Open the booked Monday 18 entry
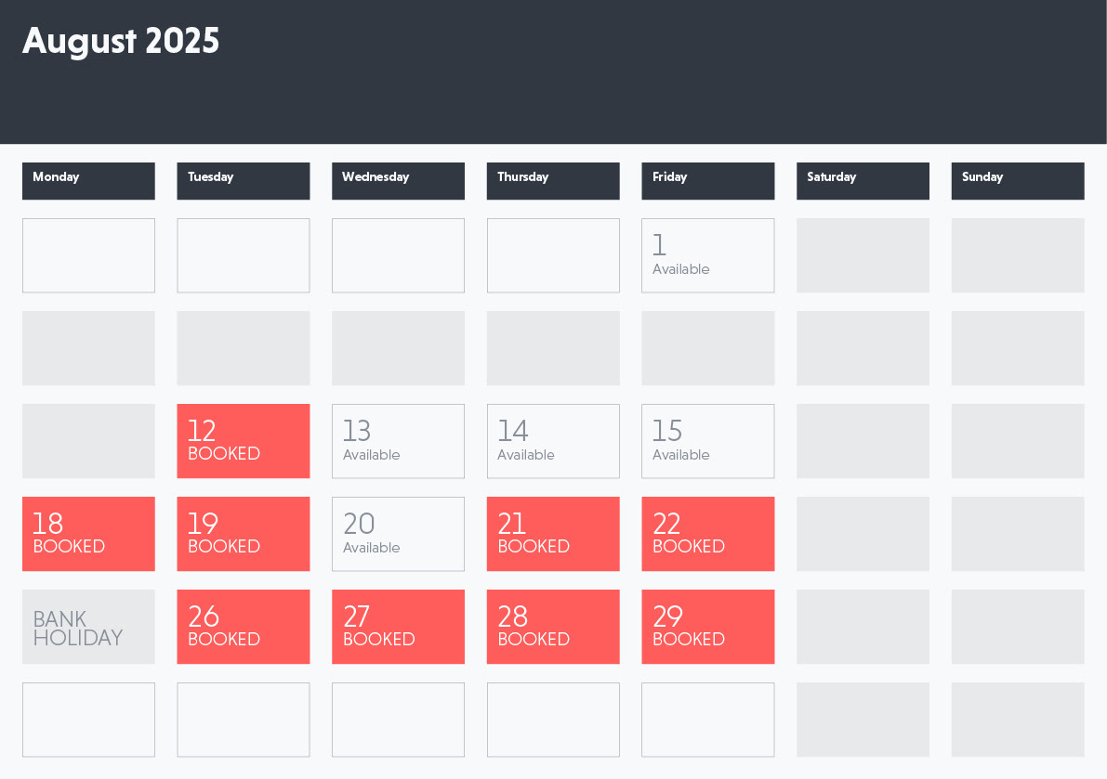Image resolution: width=1107 pixels, height=779 pixels. (88, 534)
